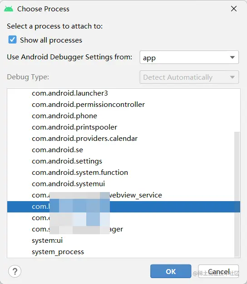Select com.android.printspooler process
The height and width of the screenshot is (284, 247).
tap(123, 127)
